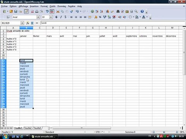The image size is (186, 139).
Task: Toggle Data Sources
Action: tap(131, 12)
